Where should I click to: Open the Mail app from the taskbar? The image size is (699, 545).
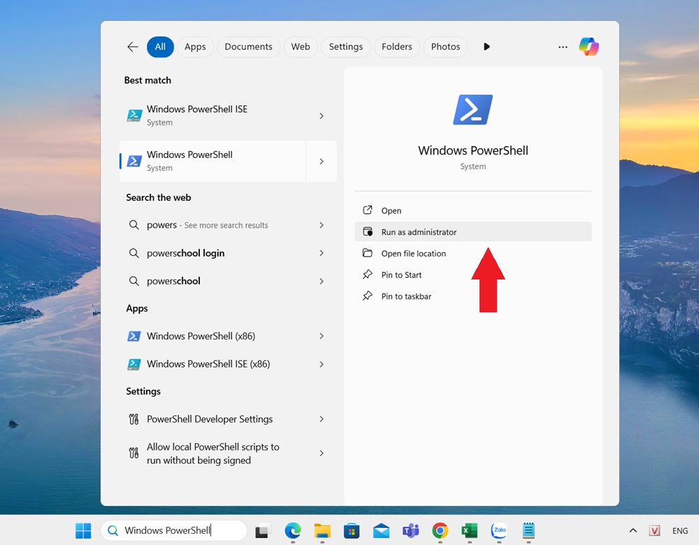[381, 530]
